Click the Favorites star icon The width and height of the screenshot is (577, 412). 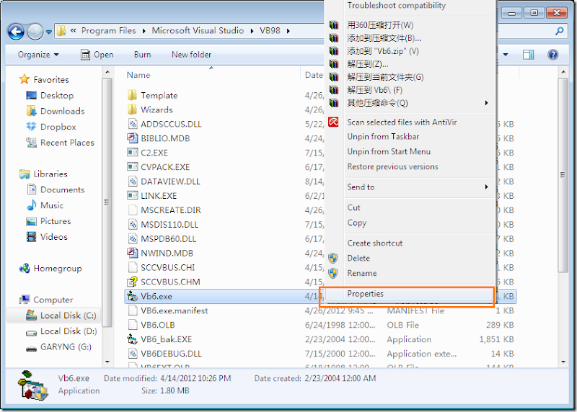pos(25,79)
